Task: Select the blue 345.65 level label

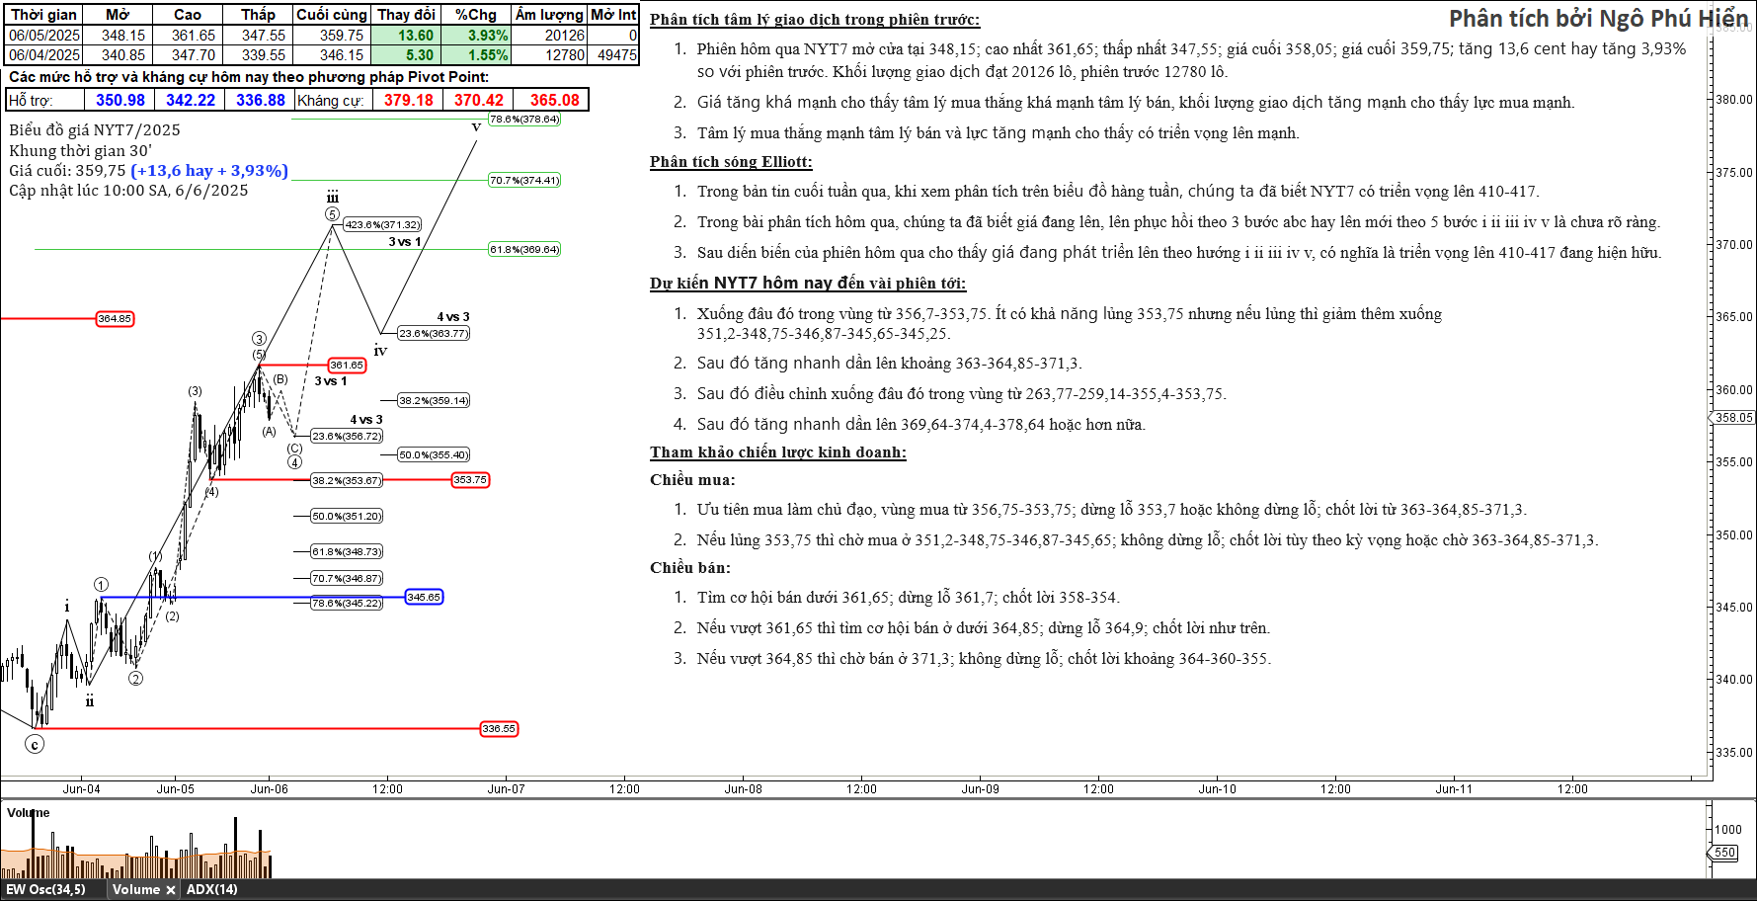Action: 424,598
